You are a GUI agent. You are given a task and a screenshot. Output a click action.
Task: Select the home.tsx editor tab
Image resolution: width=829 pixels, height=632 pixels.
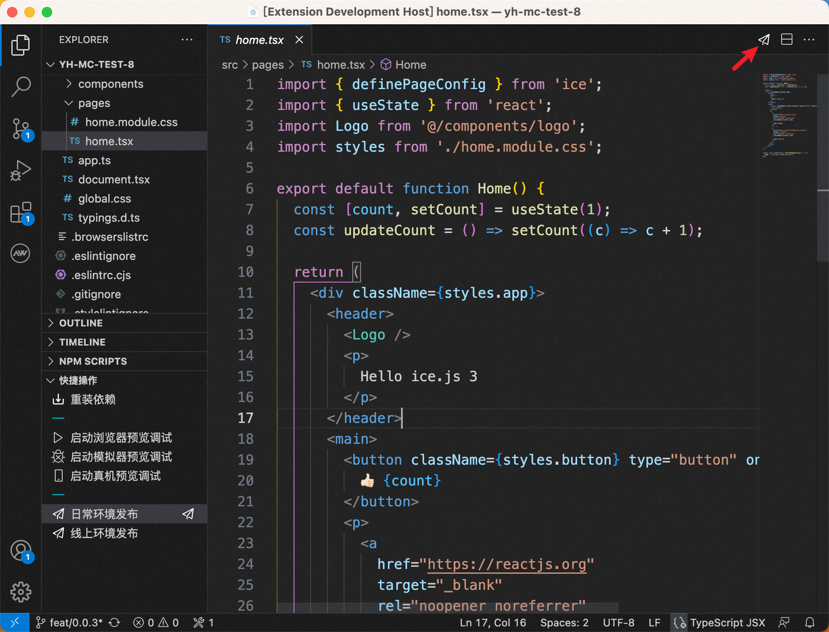click(260, 40)
